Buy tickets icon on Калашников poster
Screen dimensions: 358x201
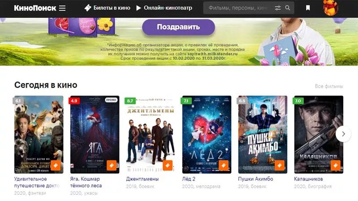[336, 165]
